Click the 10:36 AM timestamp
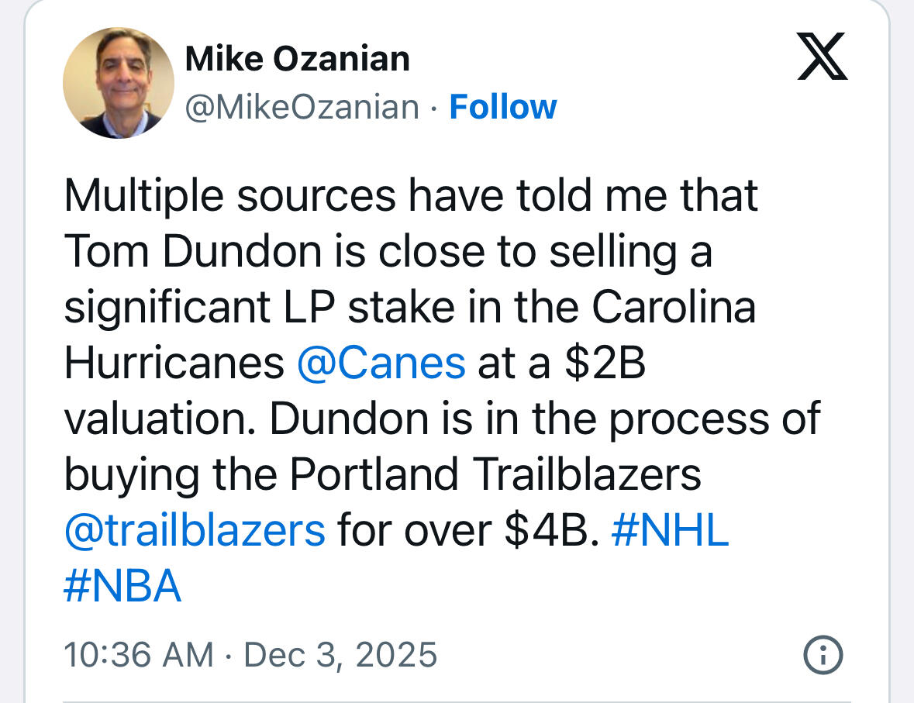The height and width of the screenshot is (703, 914). point(139,655)
